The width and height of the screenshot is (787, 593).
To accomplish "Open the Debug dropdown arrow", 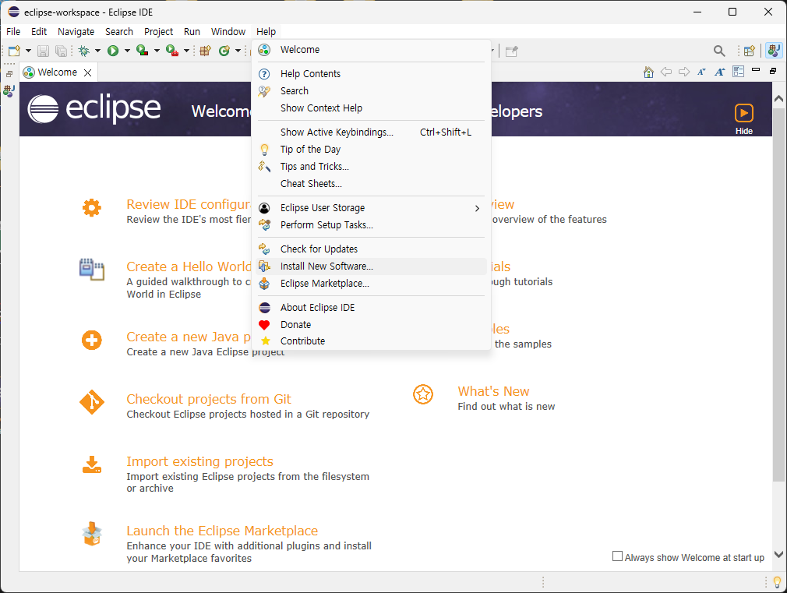I will [97, 51].
